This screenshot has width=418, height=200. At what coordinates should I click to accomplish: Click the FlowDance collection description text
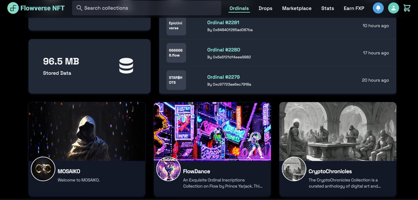223,183
